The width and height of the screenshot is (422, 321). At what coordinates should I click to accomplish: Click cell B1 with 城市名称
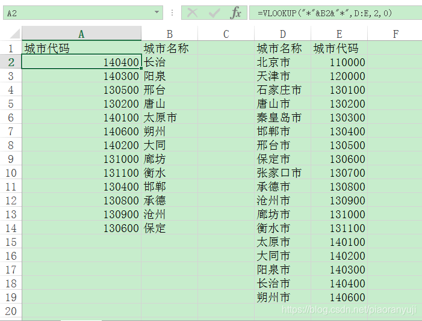pyautogui.click(x=170, y=49)
